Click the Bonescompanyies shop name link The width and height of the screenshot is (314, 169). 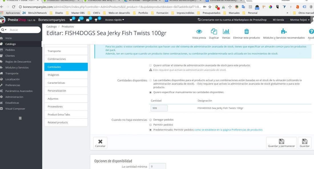(x=52, y=20)
